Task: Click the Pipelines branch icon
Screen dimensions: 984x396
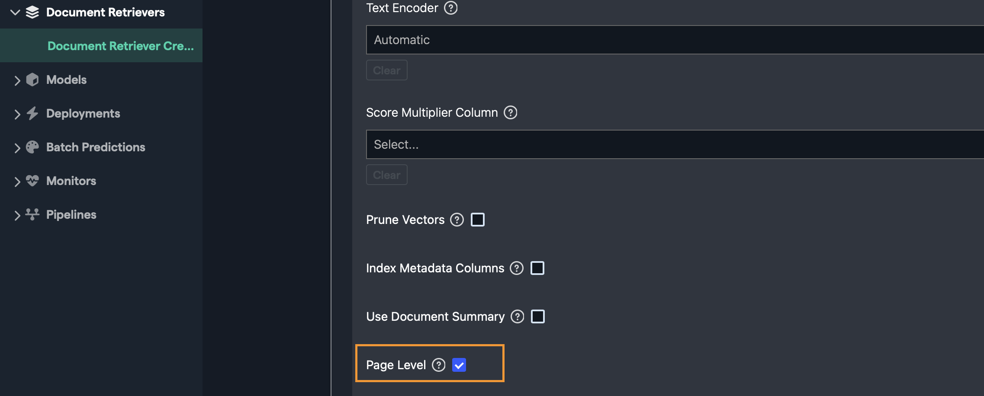Action: point(32,214)
